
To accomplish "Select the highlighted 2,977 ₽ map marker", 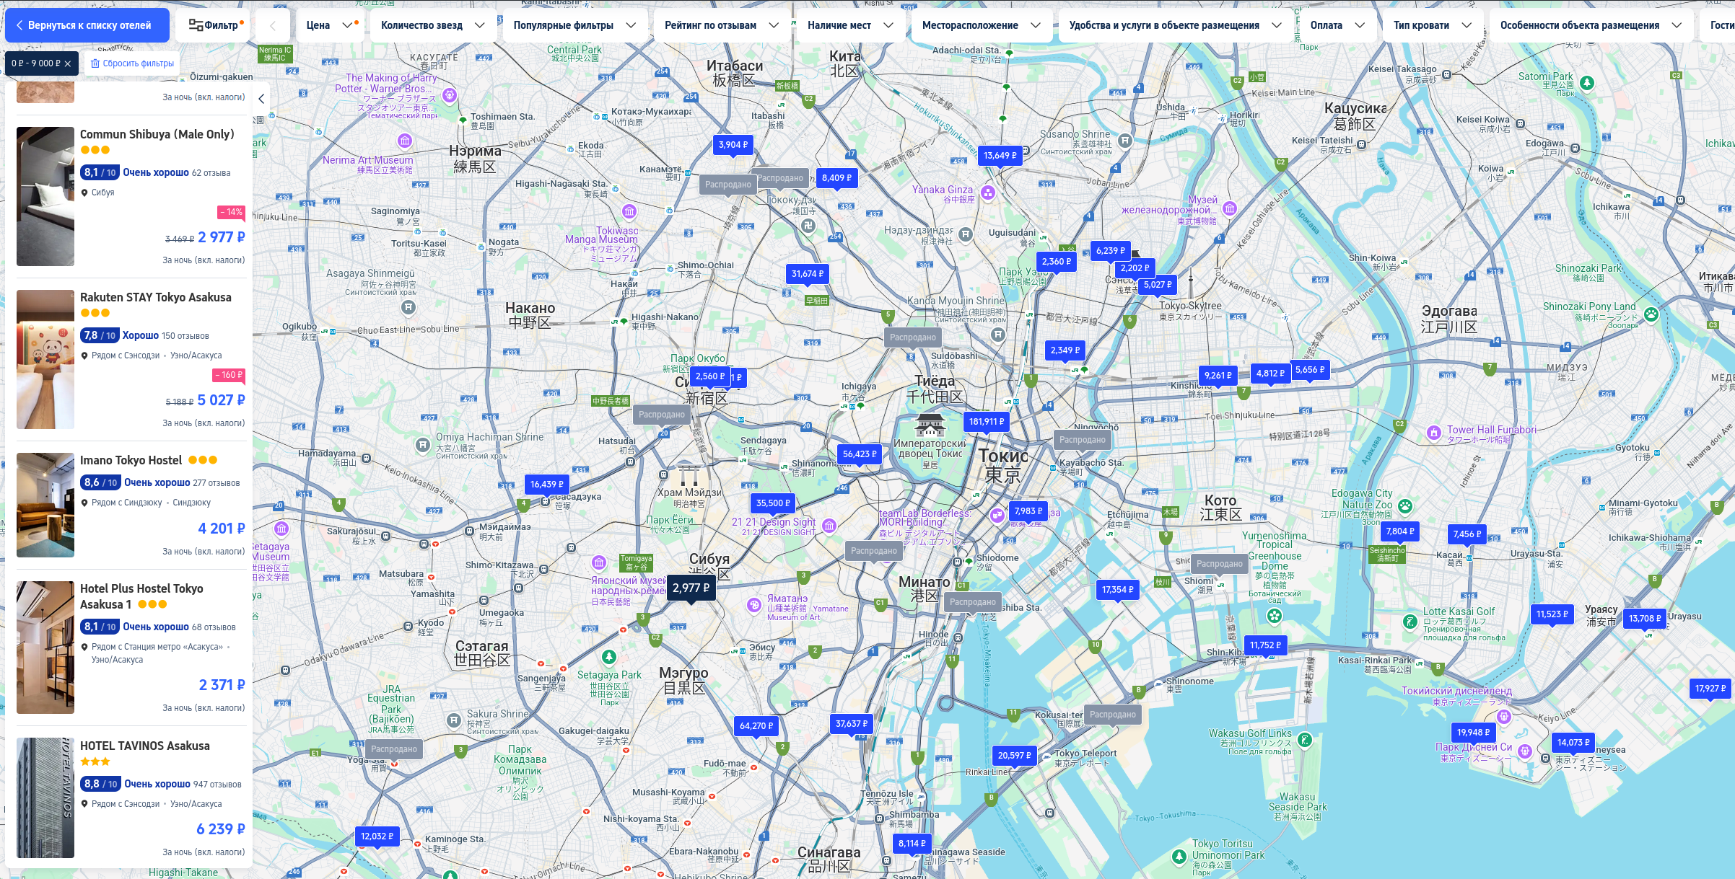I will [x=691, y=588].
